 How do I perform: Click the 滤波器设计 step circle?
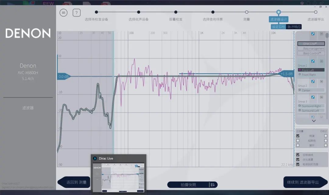pos(278,12)
